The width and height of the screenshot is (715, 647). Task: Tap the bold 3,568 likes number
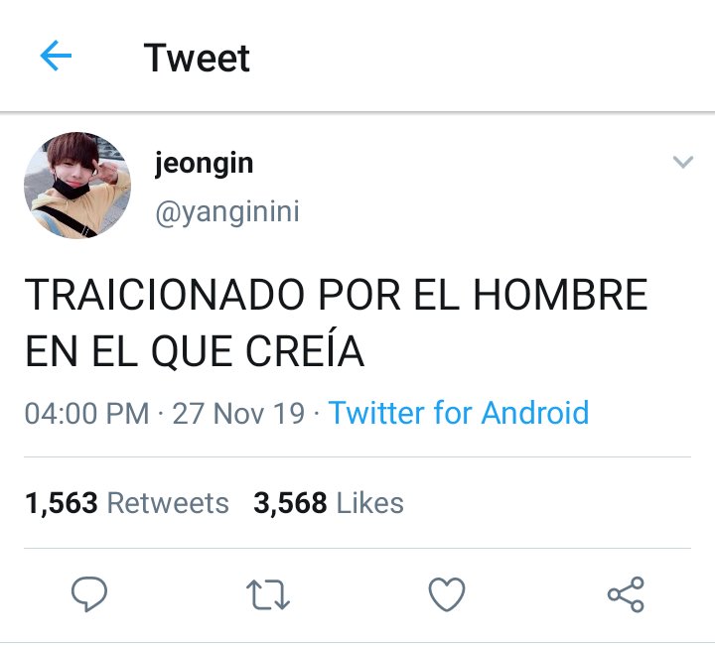pyautogui.click(x=290, y=503)
